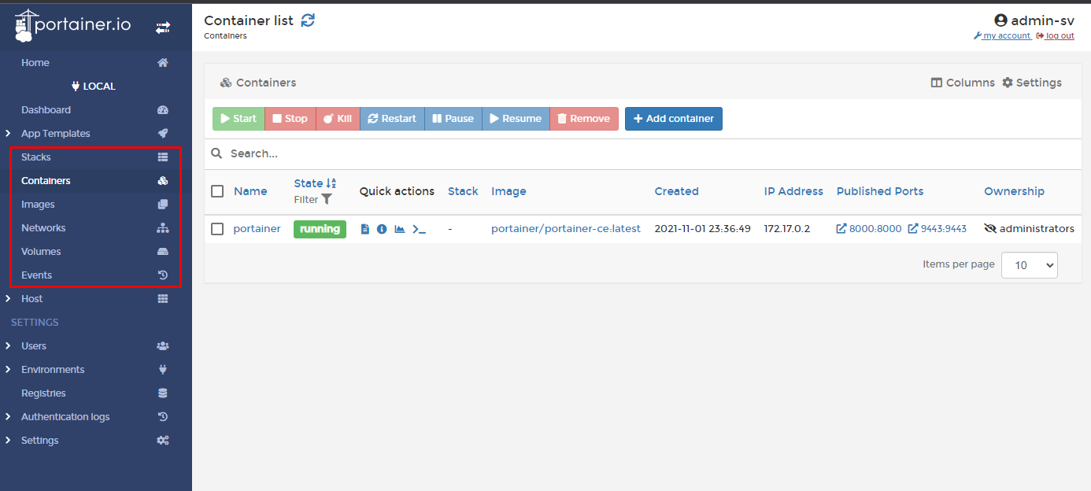Click IP address 172.17.0.2 cell
Image resolution: width=1091 pixels, height=491 pixels.
pos(787,229)
